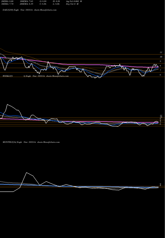Screen dimensions: 165x238
Task: Click the daily chart price label 7
Action: click(160, 70)
